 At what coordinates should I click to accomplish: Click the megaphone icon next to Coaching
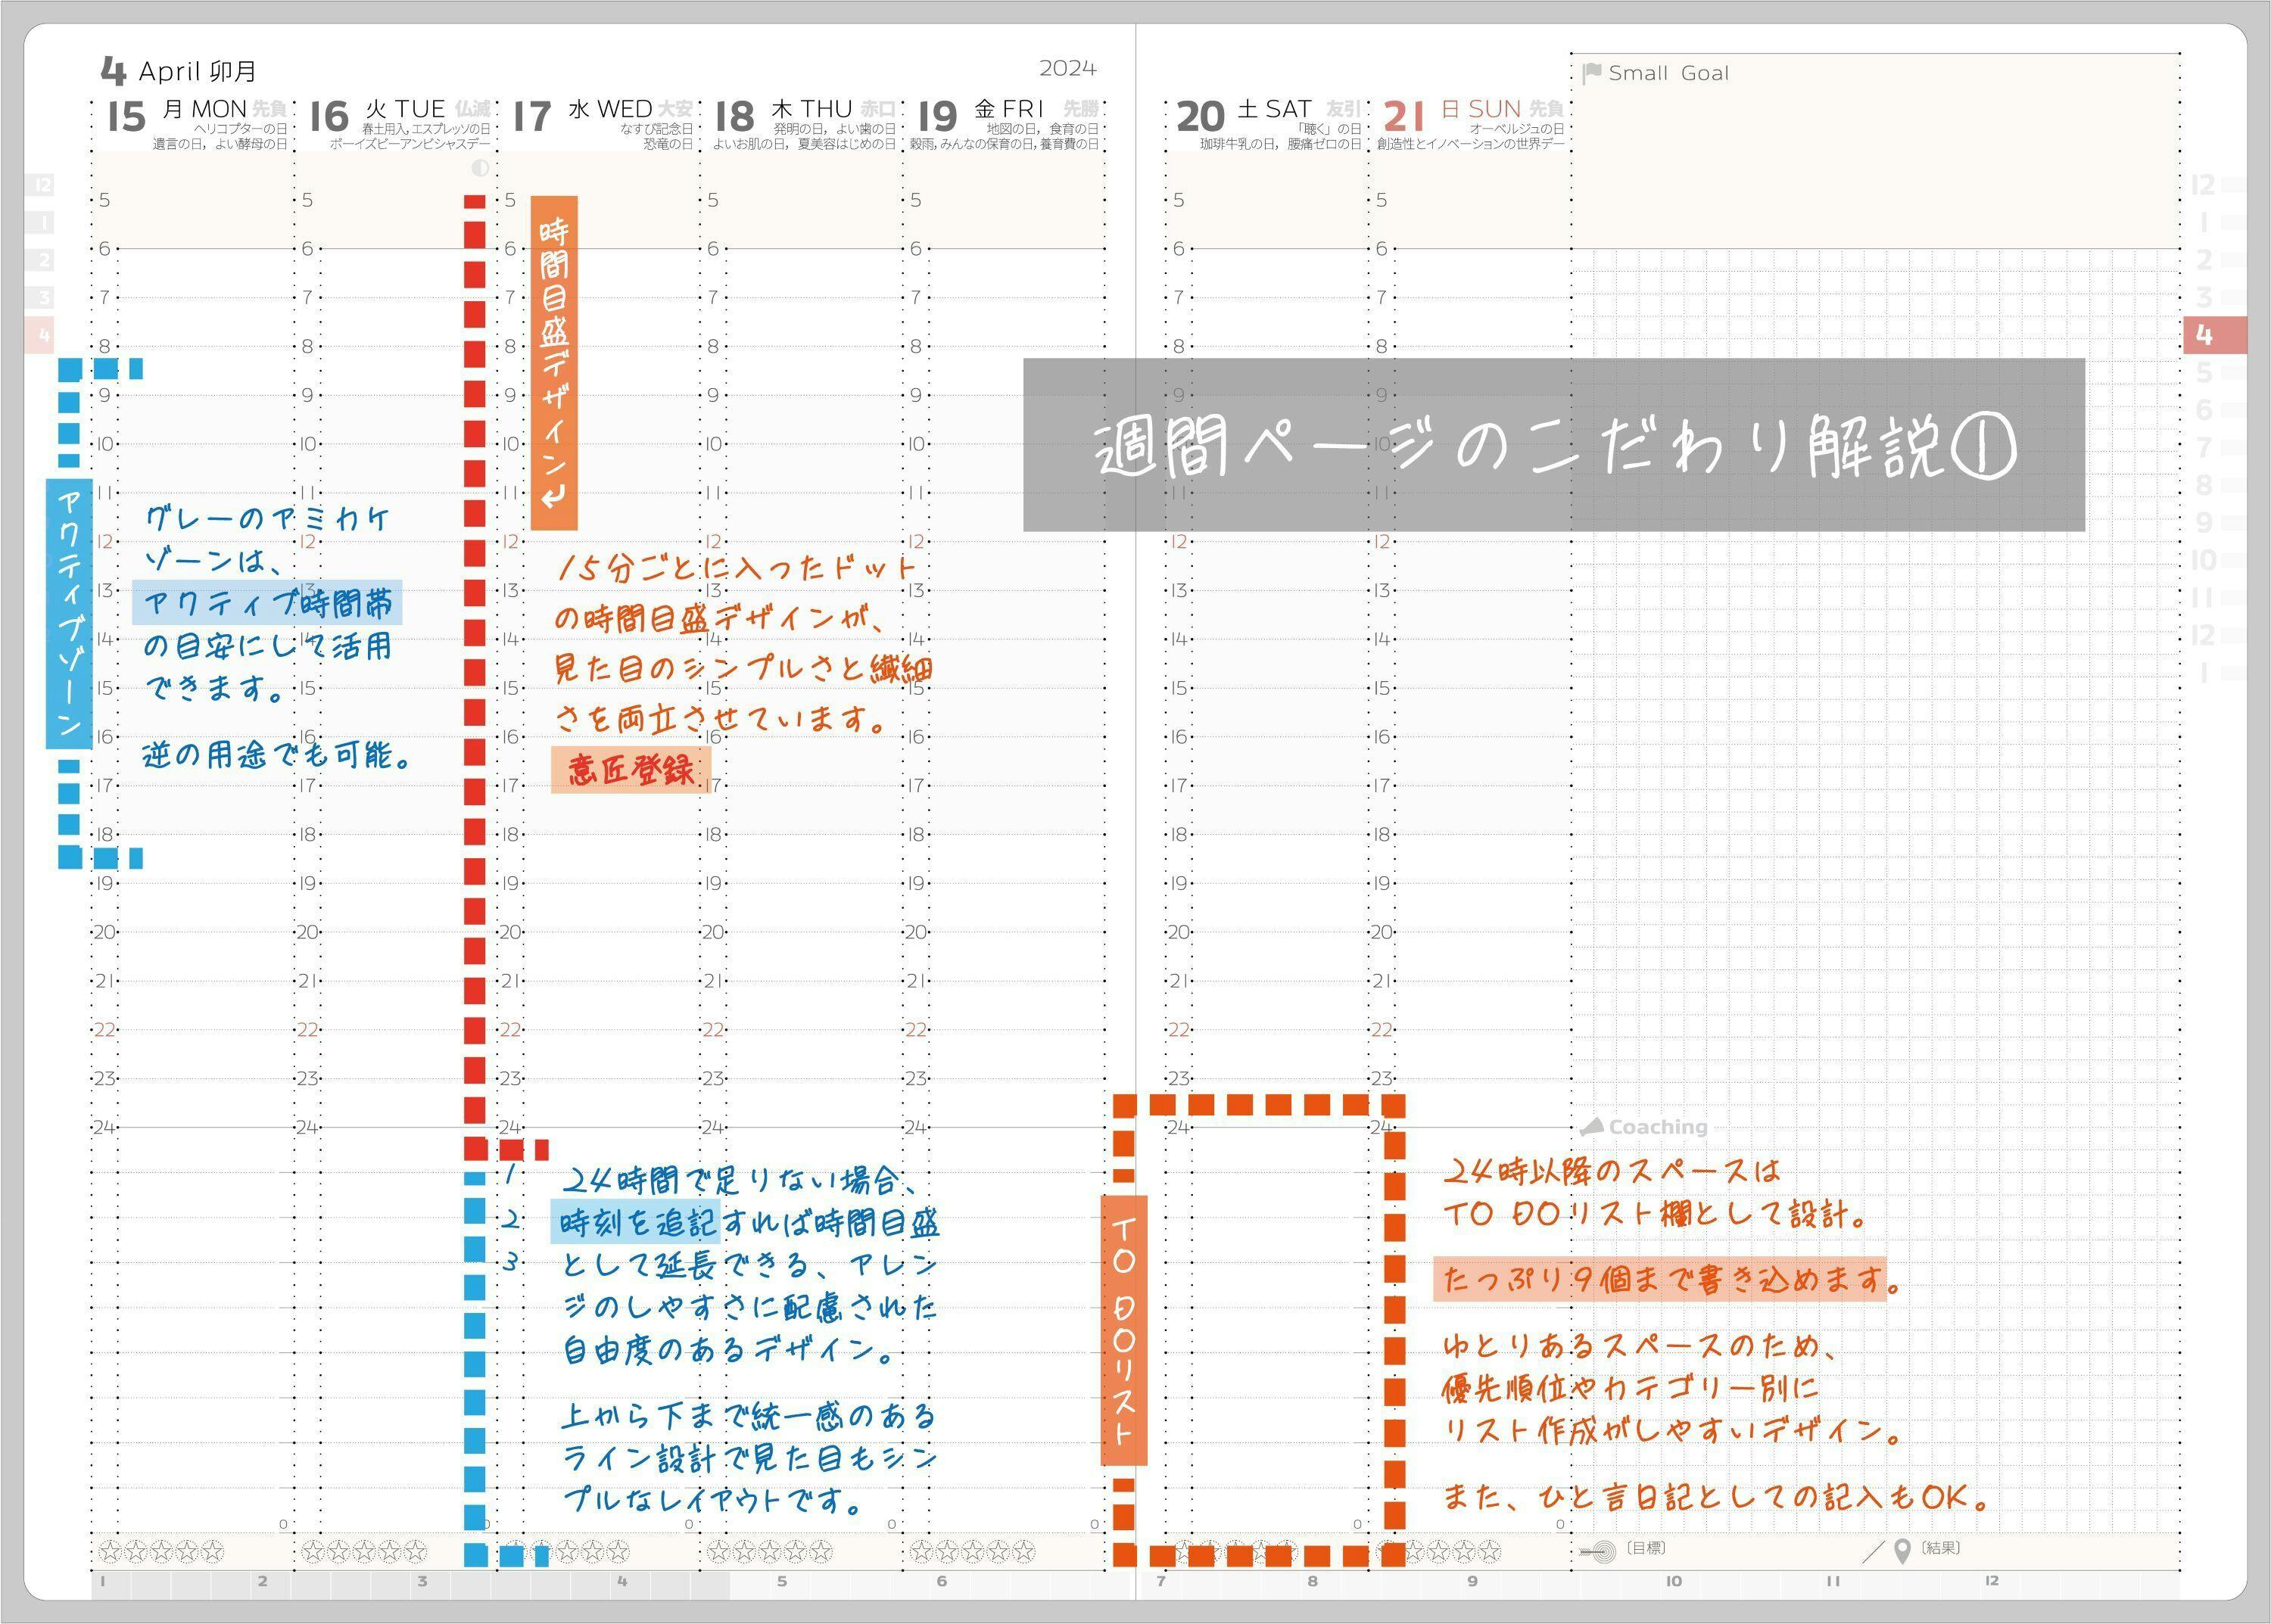coord(1592,1127)
